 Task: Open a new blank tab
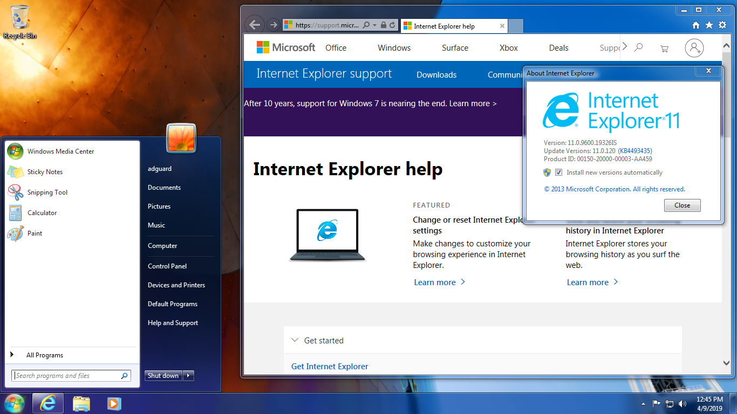(515, 26)
